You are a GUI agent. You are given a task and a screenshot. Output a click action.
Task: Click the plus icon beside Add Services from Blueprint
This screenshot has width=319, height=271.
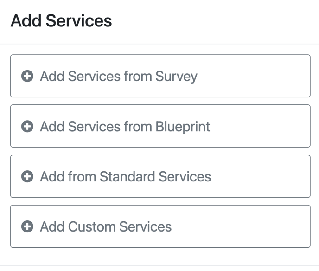[x=27, y=126]
